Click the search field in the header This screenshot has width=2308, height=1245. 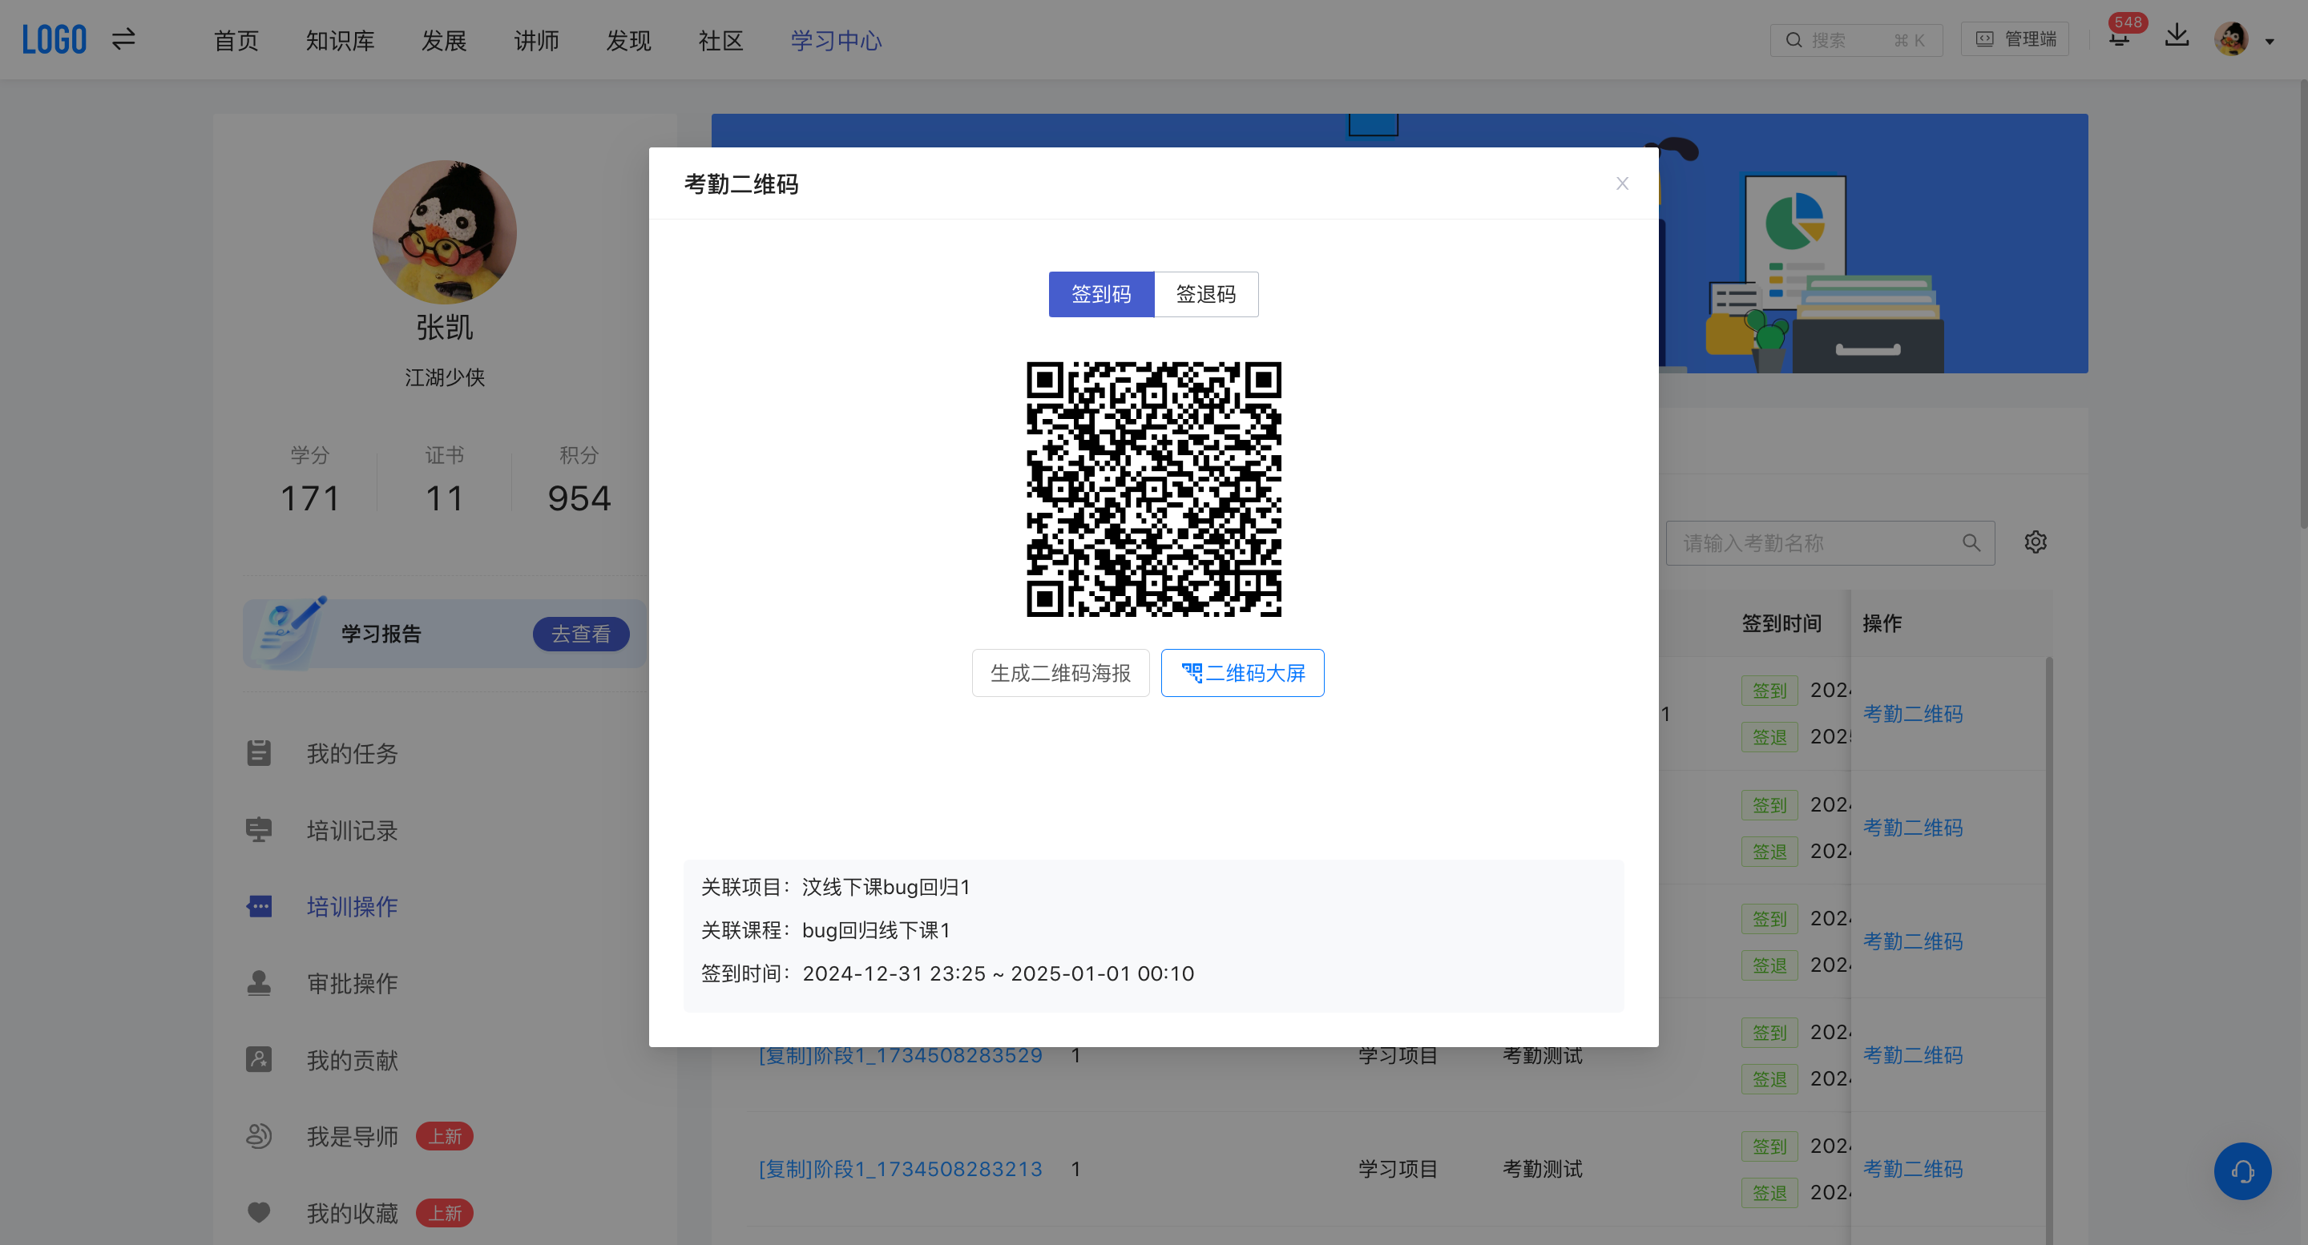pyautogui.click(x=1855, y=40)
